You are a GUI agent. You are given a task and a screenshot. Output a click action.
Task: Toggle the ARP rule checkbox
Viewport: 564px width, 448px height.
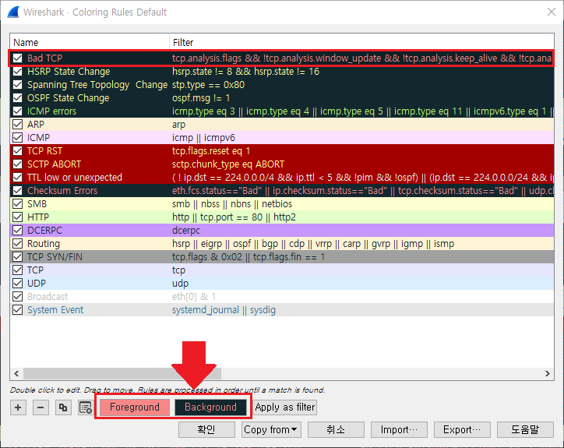point(18,125)
